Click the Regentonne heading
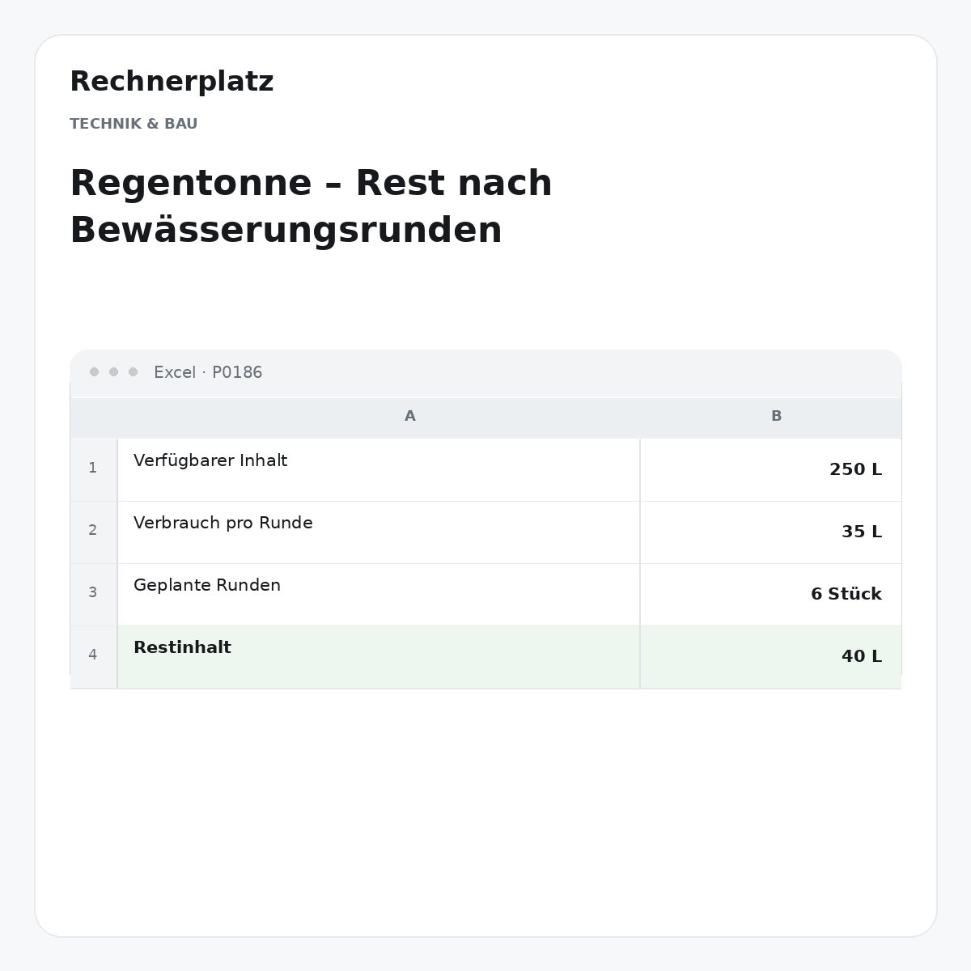971x971 pixels. 312,206
